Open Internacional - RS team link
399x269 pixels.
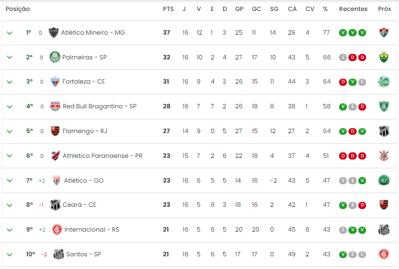[x=92, y=229]
